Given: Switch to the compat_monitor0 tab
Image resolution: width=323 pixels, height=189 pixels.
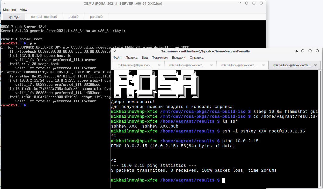Looking at the screenshot, I should click(x=44, y=17).
